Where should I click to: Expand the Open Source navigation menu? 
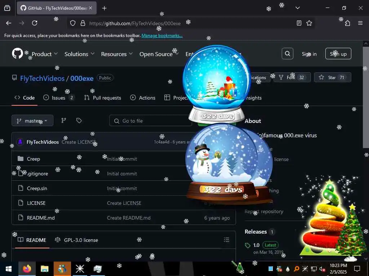(159, 54)
